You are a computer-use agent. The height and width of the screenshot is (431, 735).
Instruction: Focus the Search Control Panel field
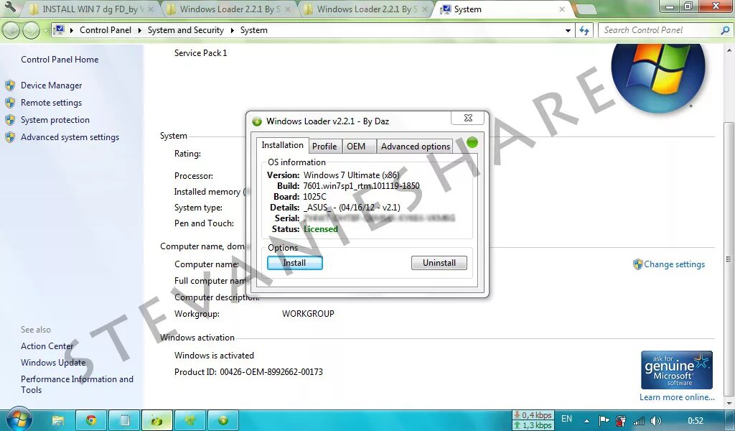click(x=659, y=30)
